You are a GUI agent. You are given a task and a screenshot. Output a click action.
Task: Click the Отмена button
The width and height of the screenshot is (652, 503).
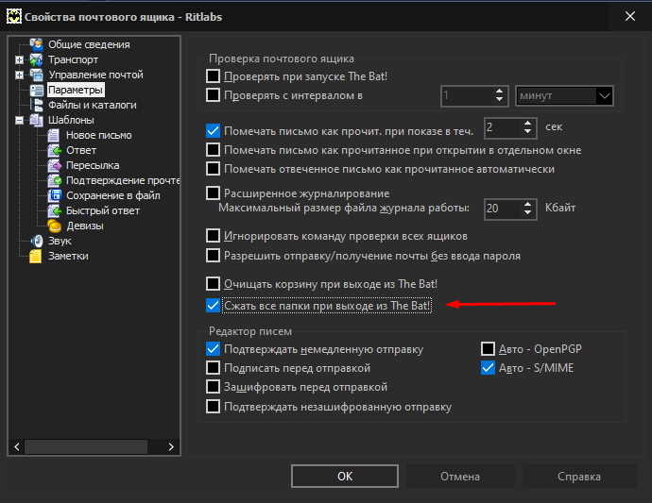[460, 476]
